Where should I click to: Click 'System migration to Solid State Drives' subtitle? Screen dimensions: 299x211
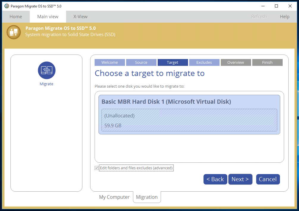click(70, 35)
